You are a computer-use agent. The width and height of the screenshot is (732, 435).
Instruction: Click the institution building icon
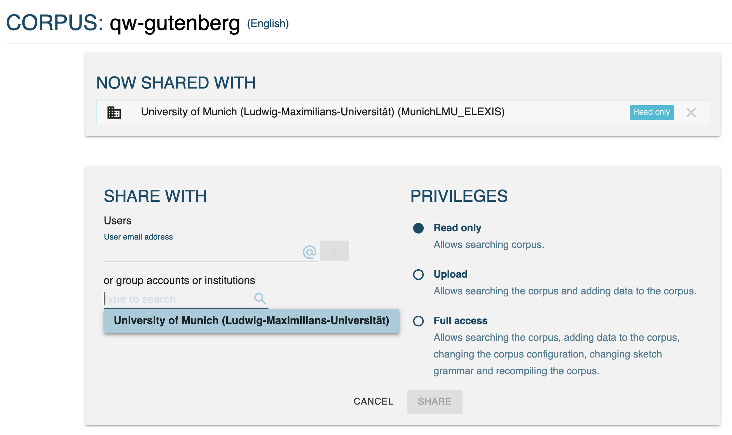click(x=114, y=112)
